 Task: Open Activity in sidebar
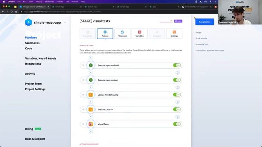point(30,73)
